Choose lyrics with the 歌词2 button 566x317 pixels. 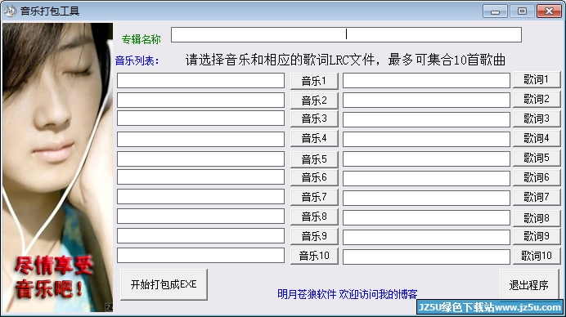[537, 99]
